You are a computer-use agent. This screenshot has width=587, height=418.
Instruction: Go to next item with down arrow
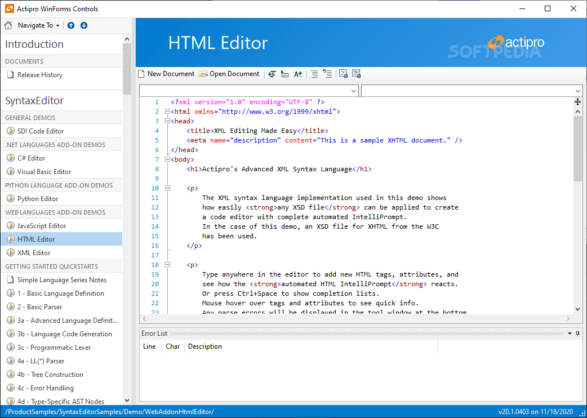(x=84, y=25)
